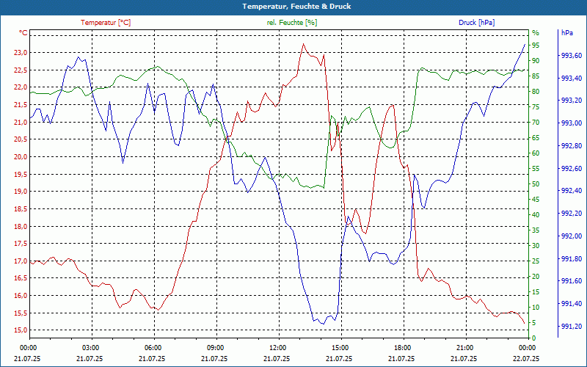Click '20,5' on the temperature axis

pos(21,139)
